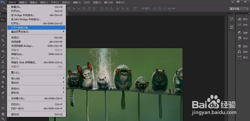Open the 编辑(E) menu

coord(23,3)
